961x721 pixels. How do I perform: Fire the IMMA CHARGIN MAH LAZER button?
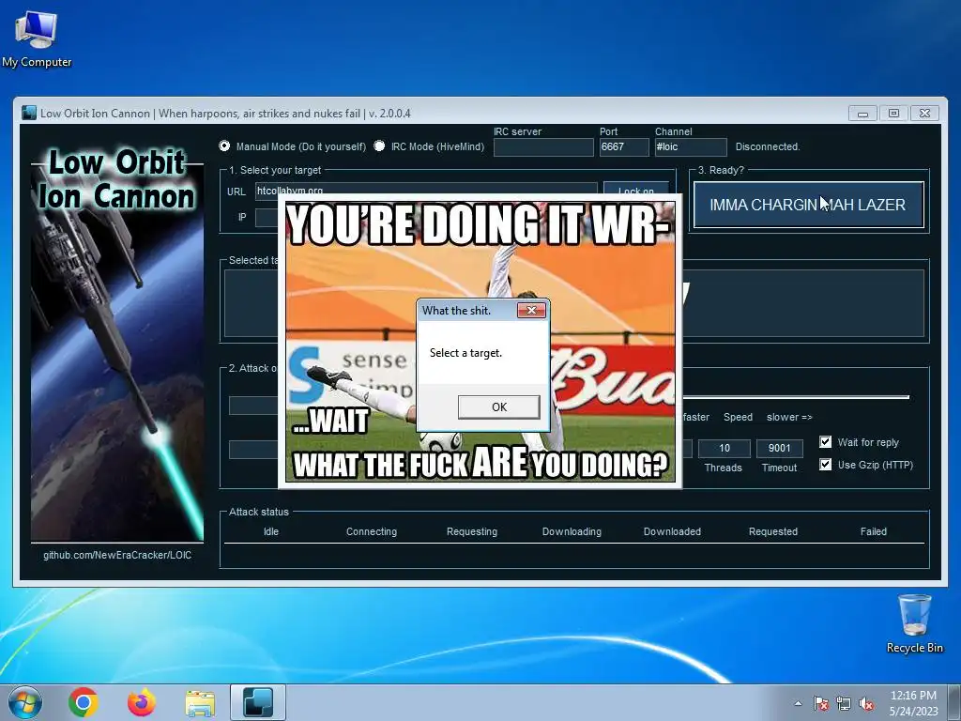coord(808,205)
